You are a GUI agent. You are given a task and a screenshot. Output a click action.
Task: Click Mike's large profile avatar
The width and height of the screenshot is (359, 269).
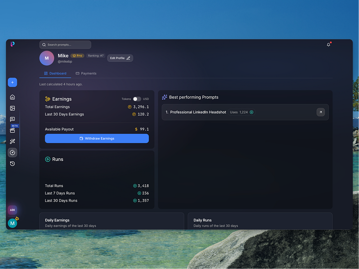click(47, 58)
